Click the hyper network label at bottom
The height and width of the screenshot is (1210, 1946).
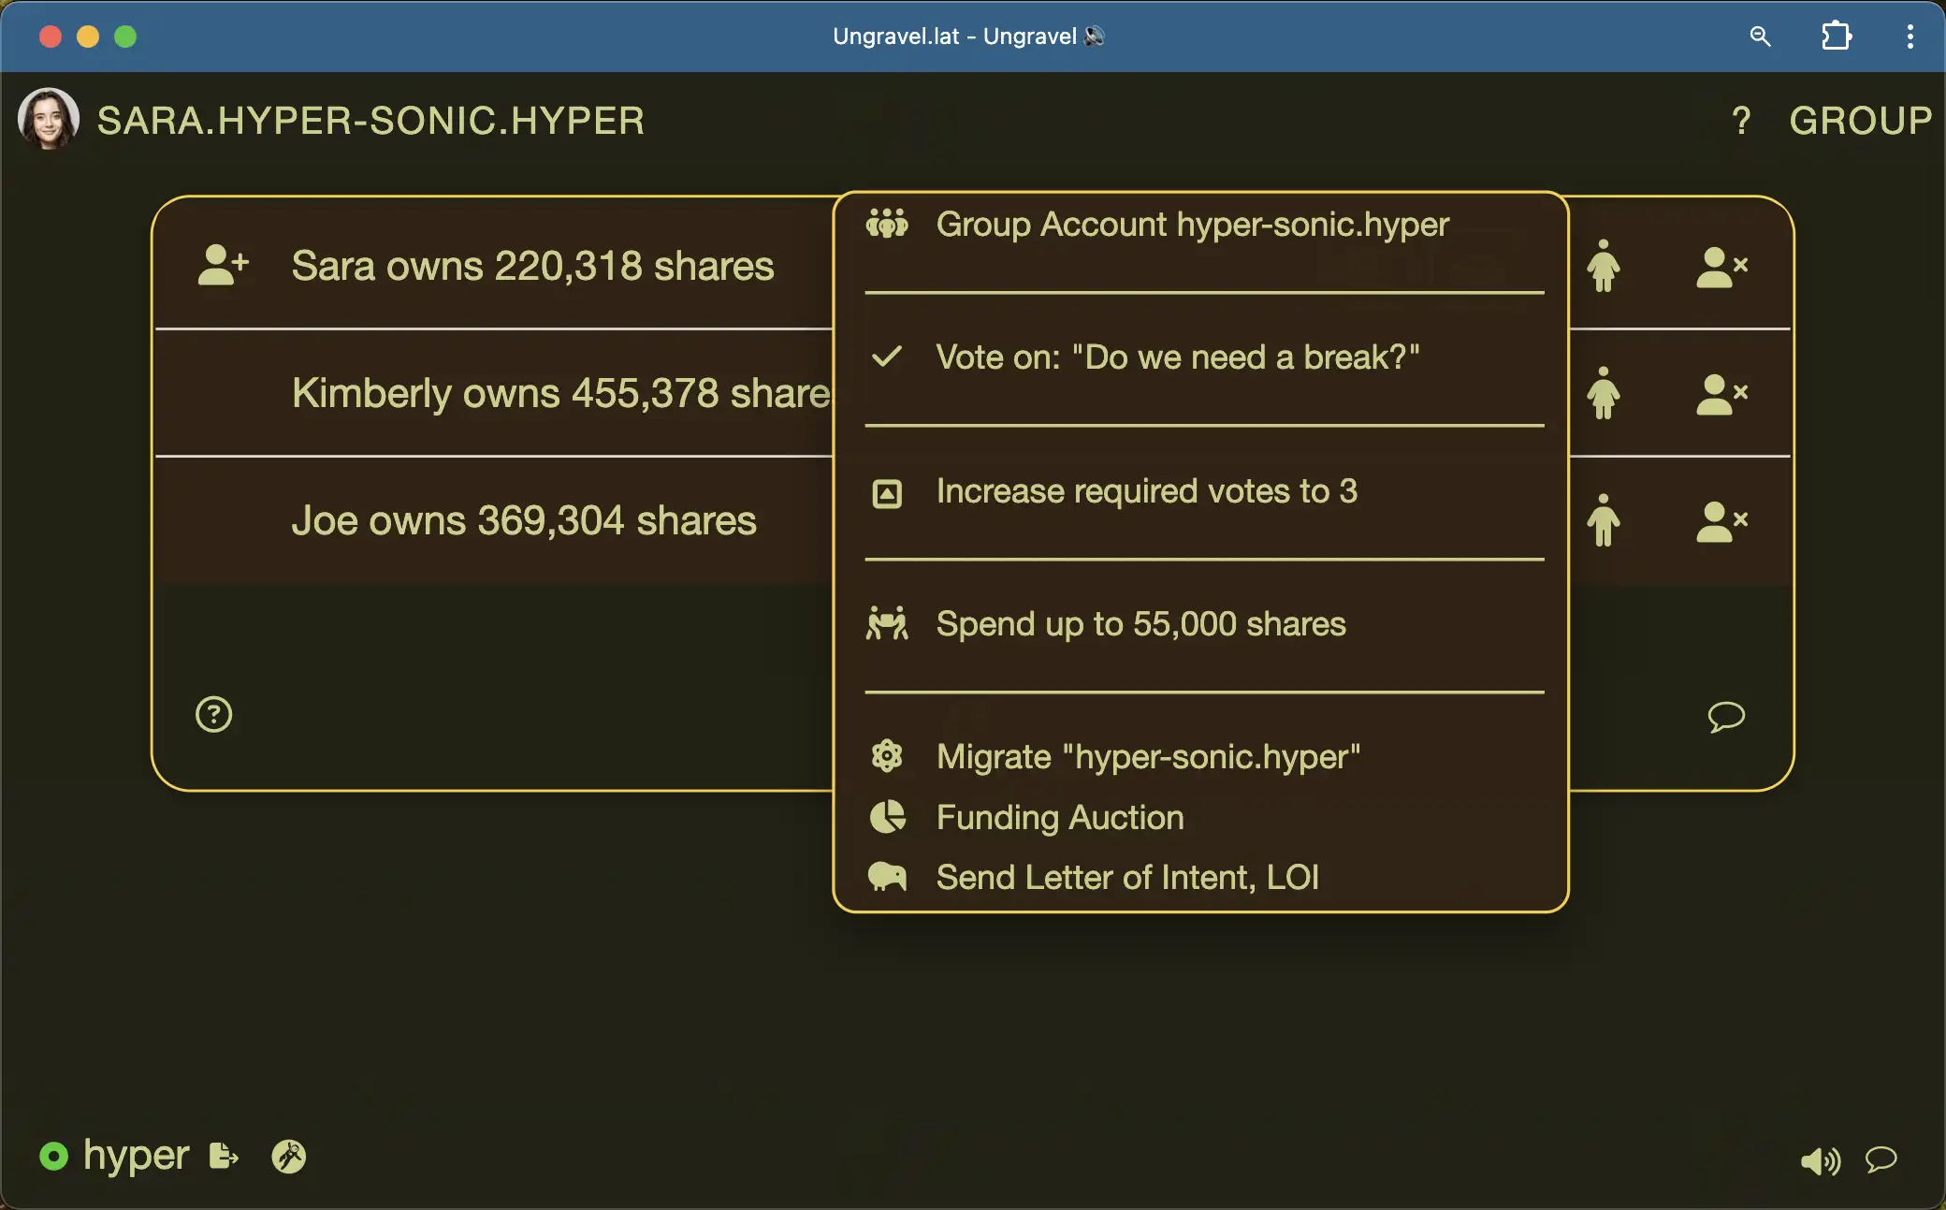coord(137,1157)
